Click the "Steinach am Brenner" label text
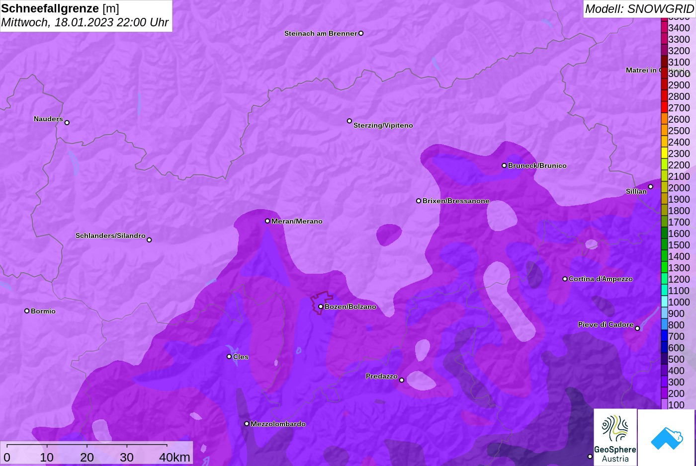 [x=321, y=33]
